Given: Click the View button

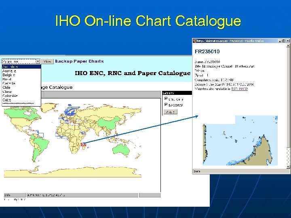Looking at the screenshot, I should tap(47, 61).
